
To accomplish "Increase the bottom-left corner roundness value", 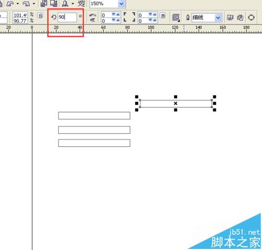I will pyautogui.click(x=118, y=20).
